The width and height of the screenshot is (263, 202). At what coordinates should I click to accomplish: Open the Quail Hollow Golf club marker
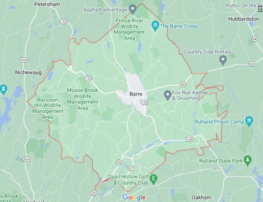(154, 179)
